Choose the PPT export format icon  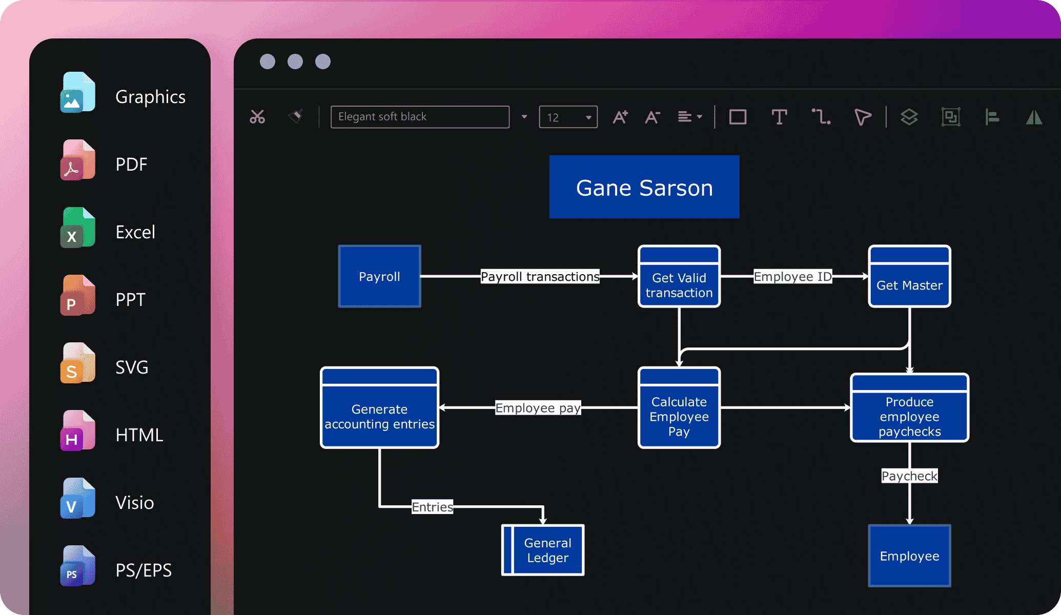[x=78, y=295]
